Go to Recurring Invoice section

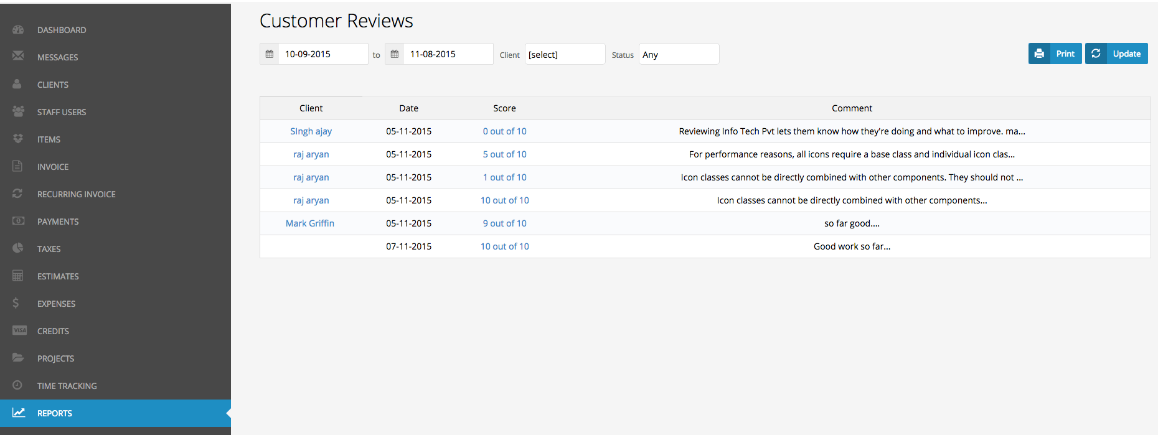76,194
